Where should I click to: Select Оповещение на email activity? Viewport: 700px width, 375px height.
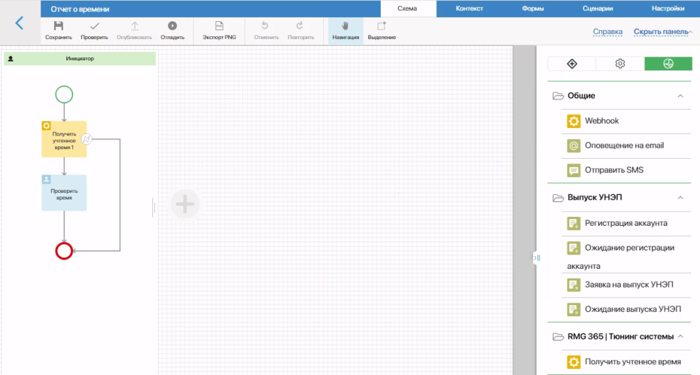626,146
